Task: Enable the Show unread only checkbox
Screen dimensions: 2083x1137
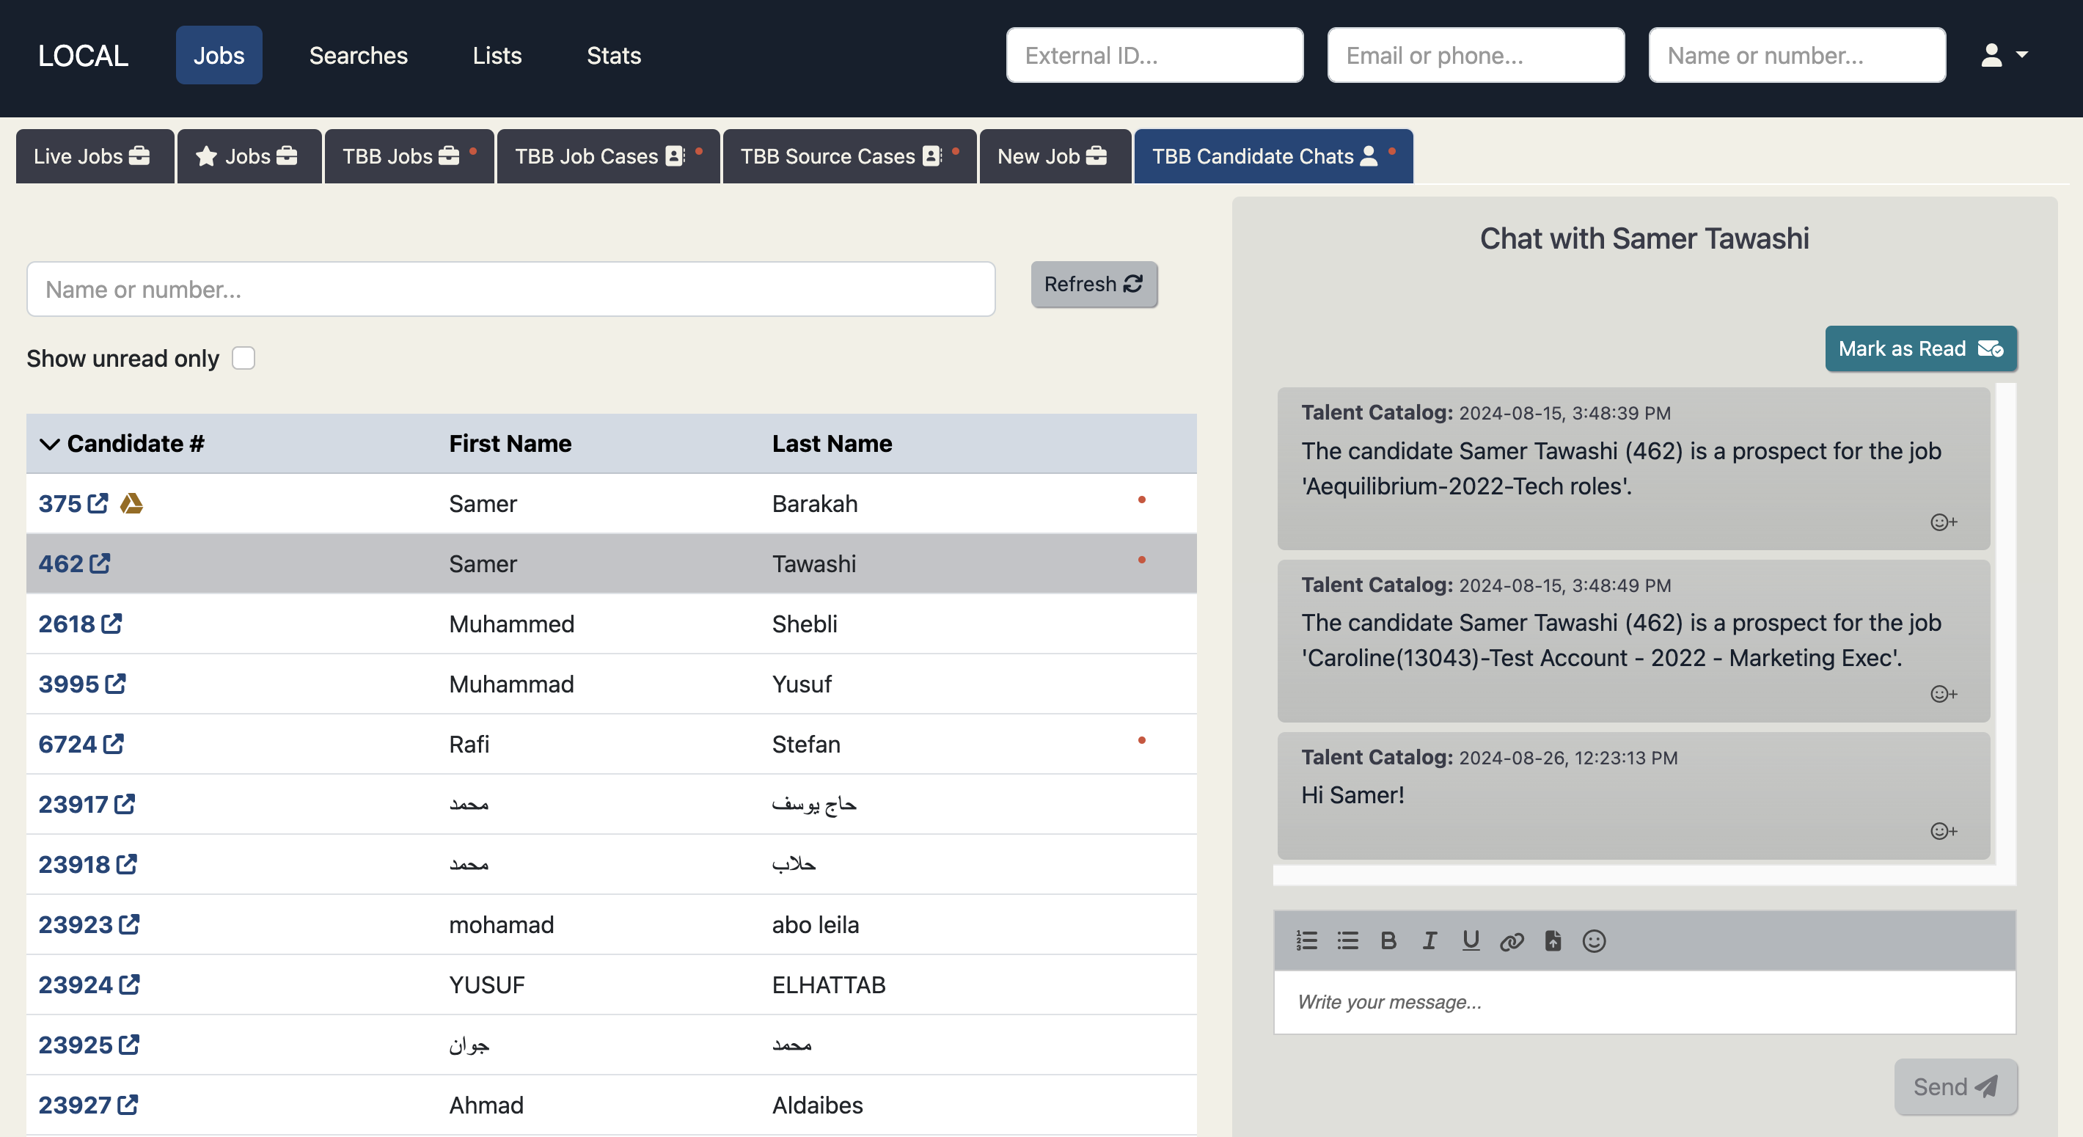Action: 243,357
